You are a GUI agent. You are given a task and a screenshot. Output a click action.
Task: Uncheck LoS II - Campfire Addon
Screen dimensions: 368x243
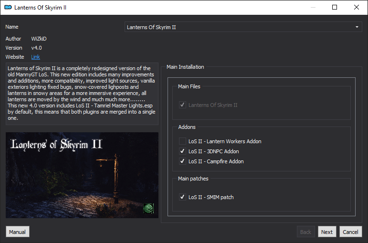(182, 161)
